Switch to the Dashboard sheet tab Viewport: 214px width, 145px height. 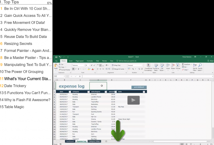point(70,141)
